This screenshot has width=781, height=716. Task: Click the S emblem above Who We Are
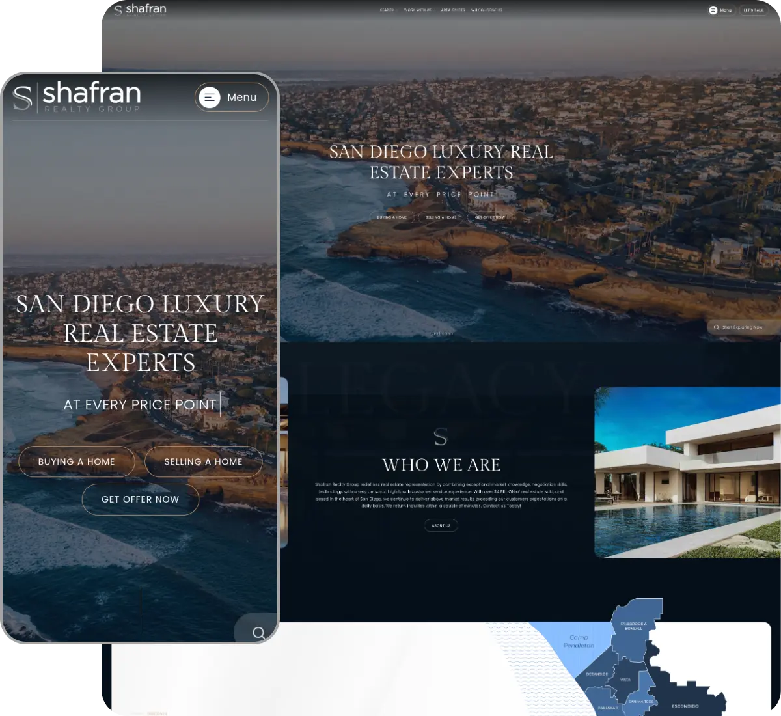[441, 437]
